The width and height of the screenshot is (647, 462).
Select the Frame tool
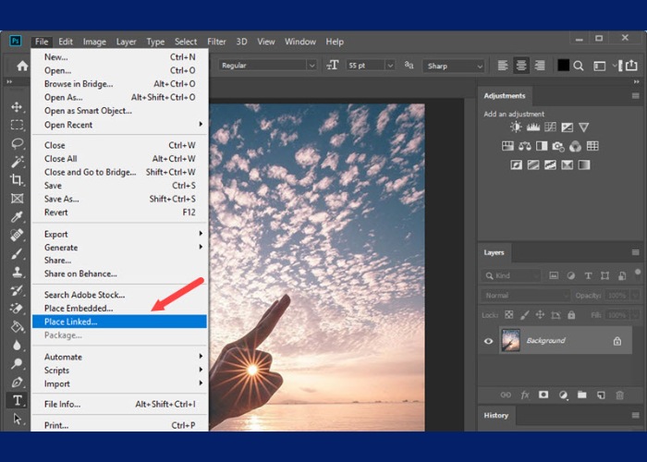(17, 199)
